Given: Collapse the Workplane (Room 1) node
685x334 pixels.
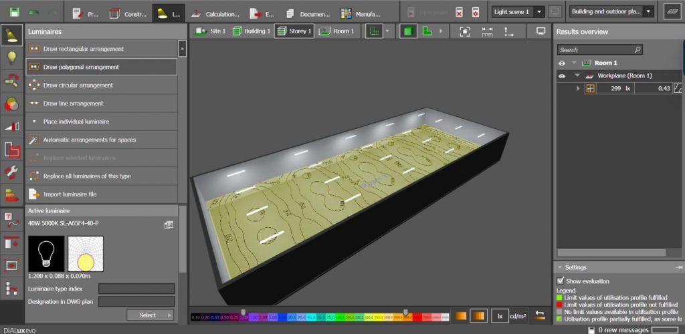Looking at the screenshot, I should (577, 76).
